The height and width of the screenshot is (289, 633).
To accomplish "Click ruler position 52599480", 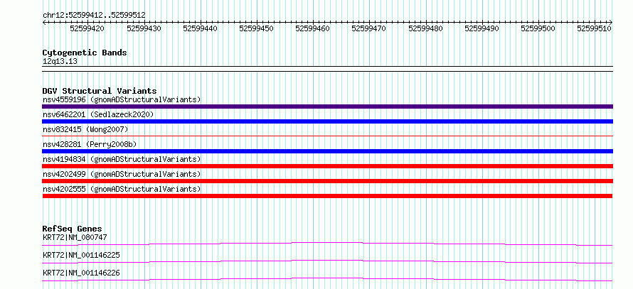I will coord(425,28).
